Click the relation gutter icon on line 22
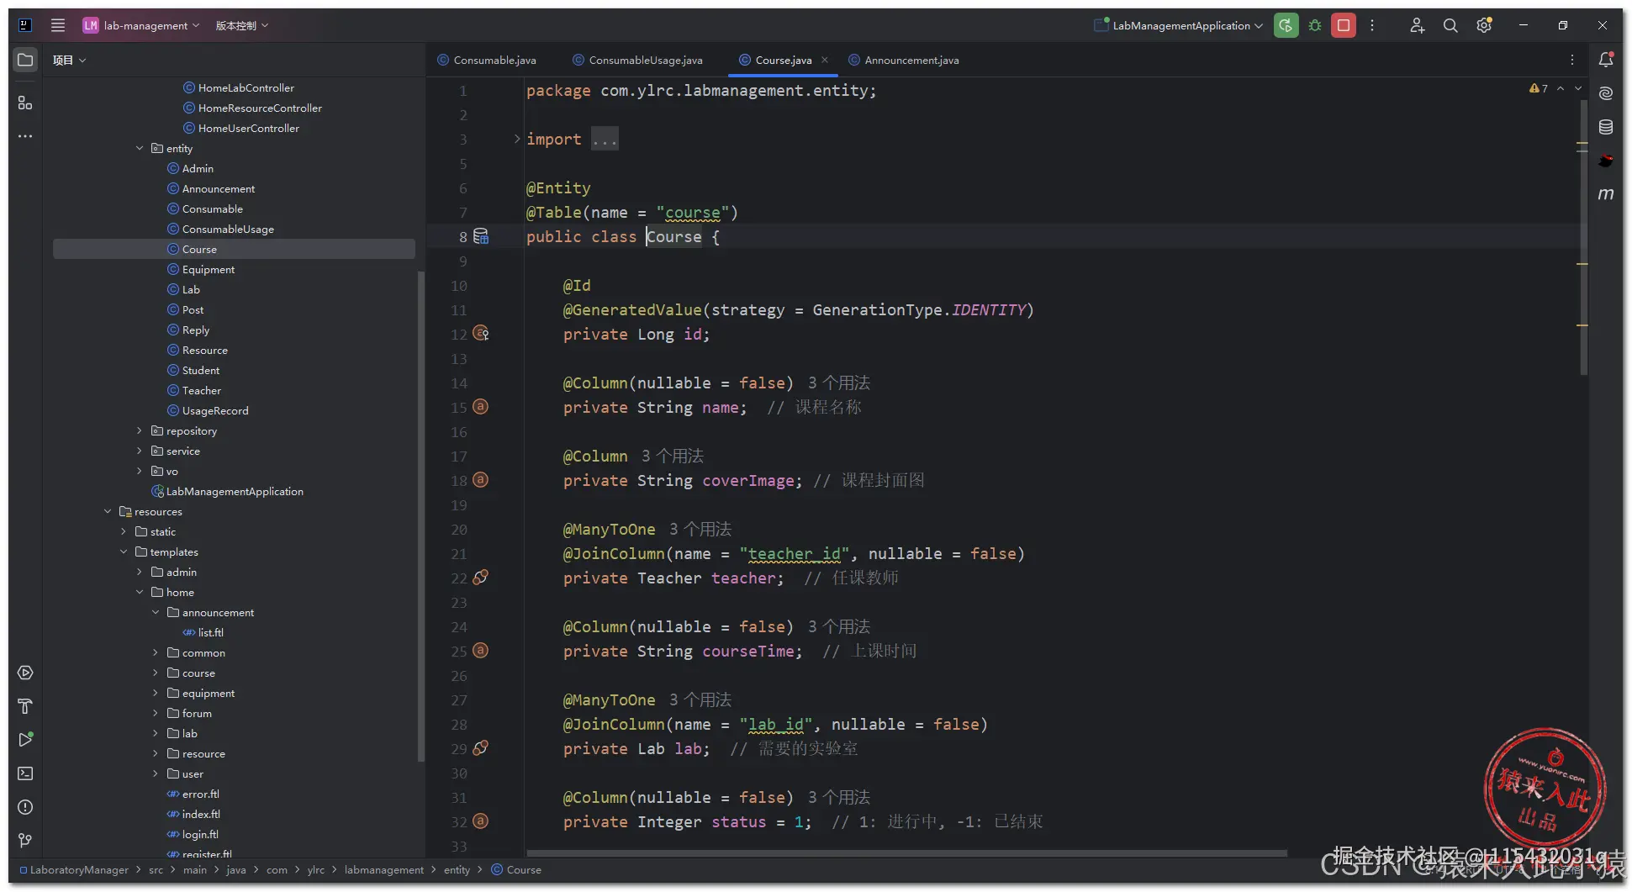Viewport: 1632px width, 892px height. [x=481, y=578]
